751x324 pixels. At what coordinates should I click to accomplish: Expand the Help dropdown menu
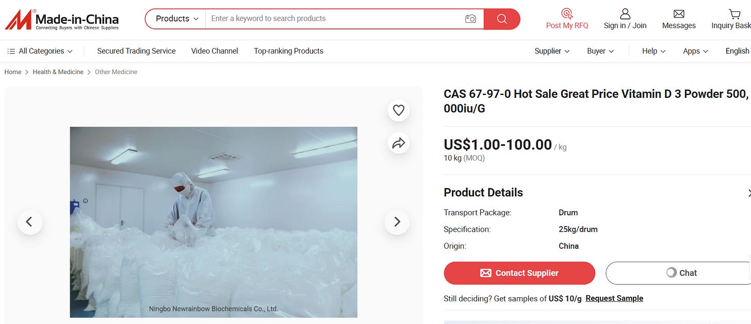tap(654, 51)
